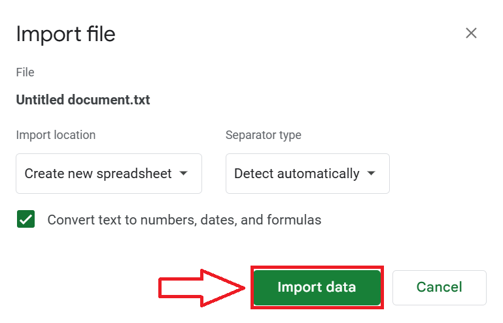Click the caret arrow beside Detect automatically
This screenshot has height=323, width=503.
(372, 174)
